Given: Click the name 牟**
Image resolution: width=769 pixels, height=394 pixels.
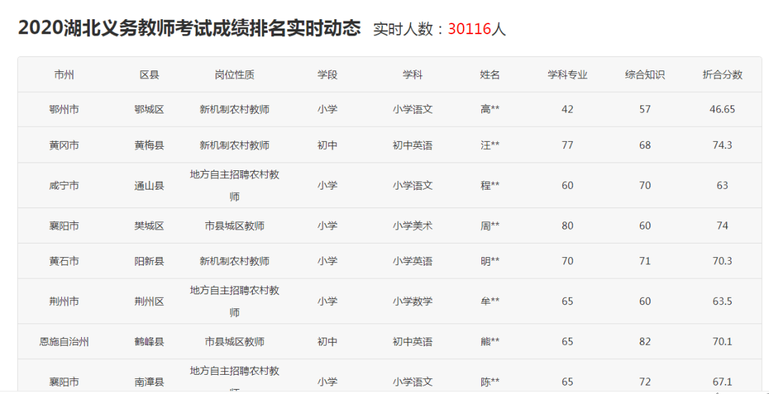Looking at the screenshot, I should pos(490,301).
